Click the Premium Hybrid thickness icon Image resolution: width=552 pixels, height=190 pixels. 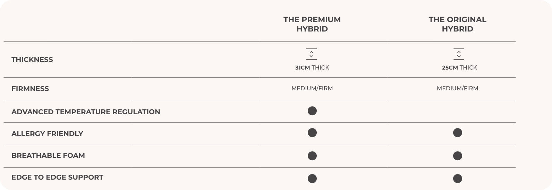coord(312,54)
